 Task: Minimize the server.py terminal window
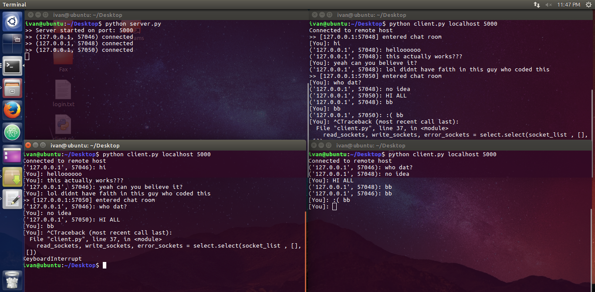point(38,15)
